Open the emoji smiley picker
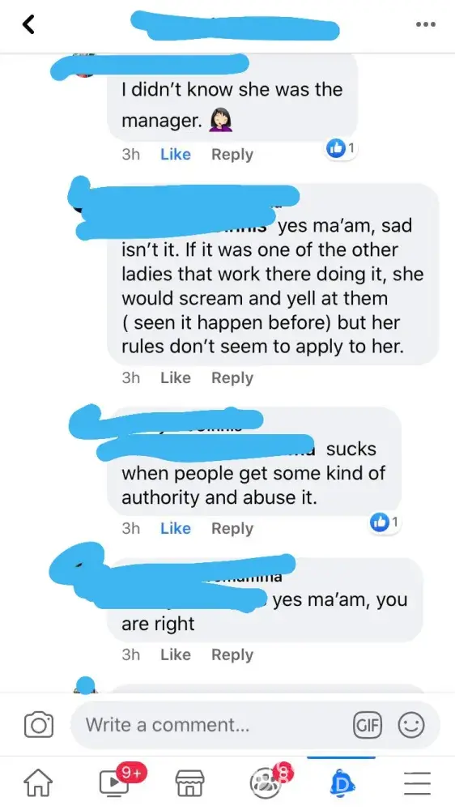Image resolution: width=455 pixels, height=810 pixels. click(411, 725)
